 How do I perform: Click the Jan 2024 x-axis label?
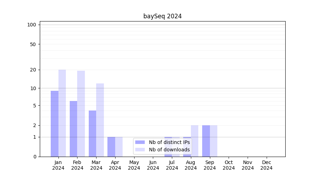58,165
